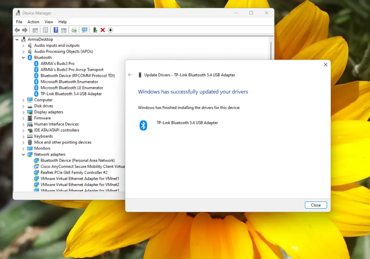Expand the Display adapters category
This screenshot has width=370, height=259.
tap(23, 112)
